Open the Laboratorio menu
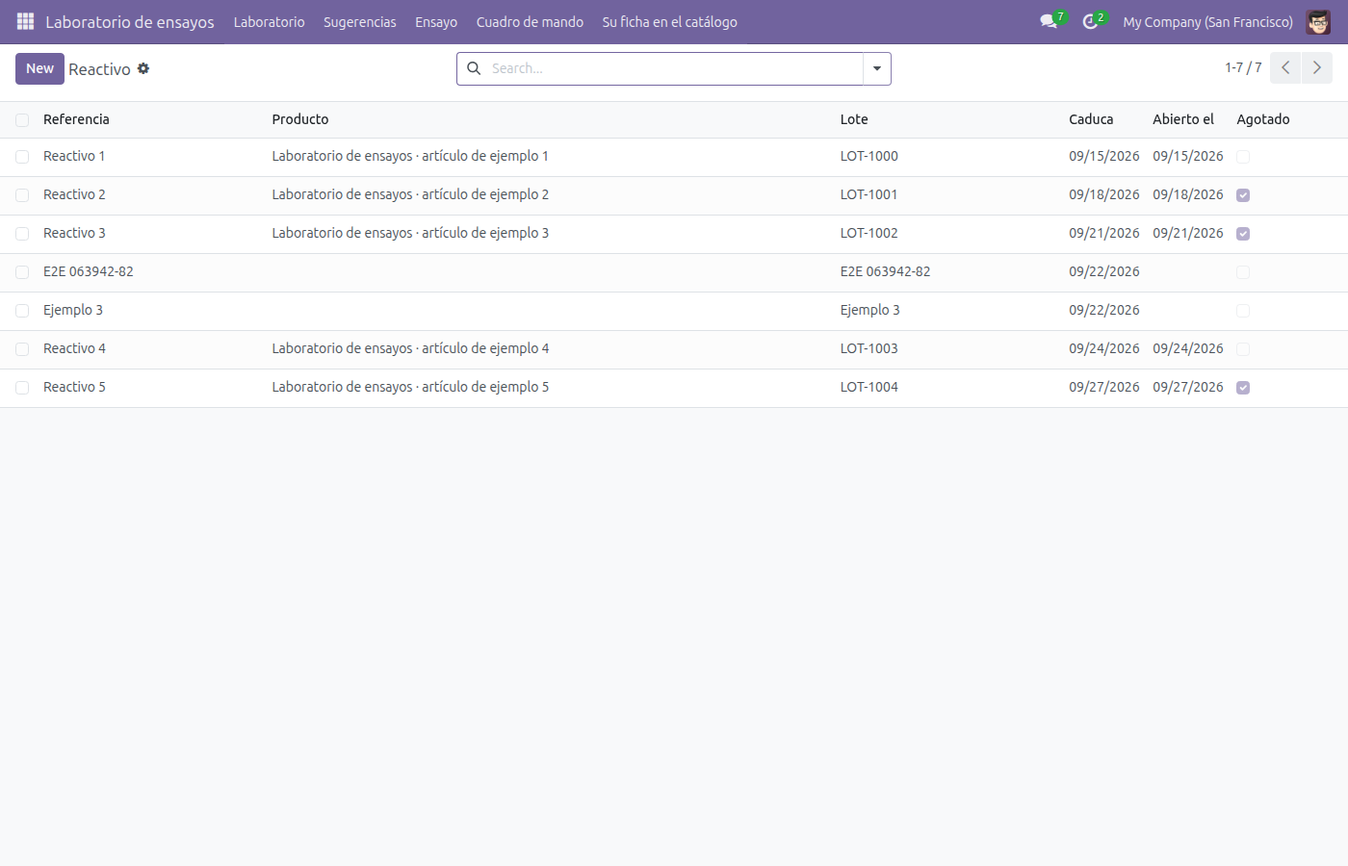 point(269,21)
